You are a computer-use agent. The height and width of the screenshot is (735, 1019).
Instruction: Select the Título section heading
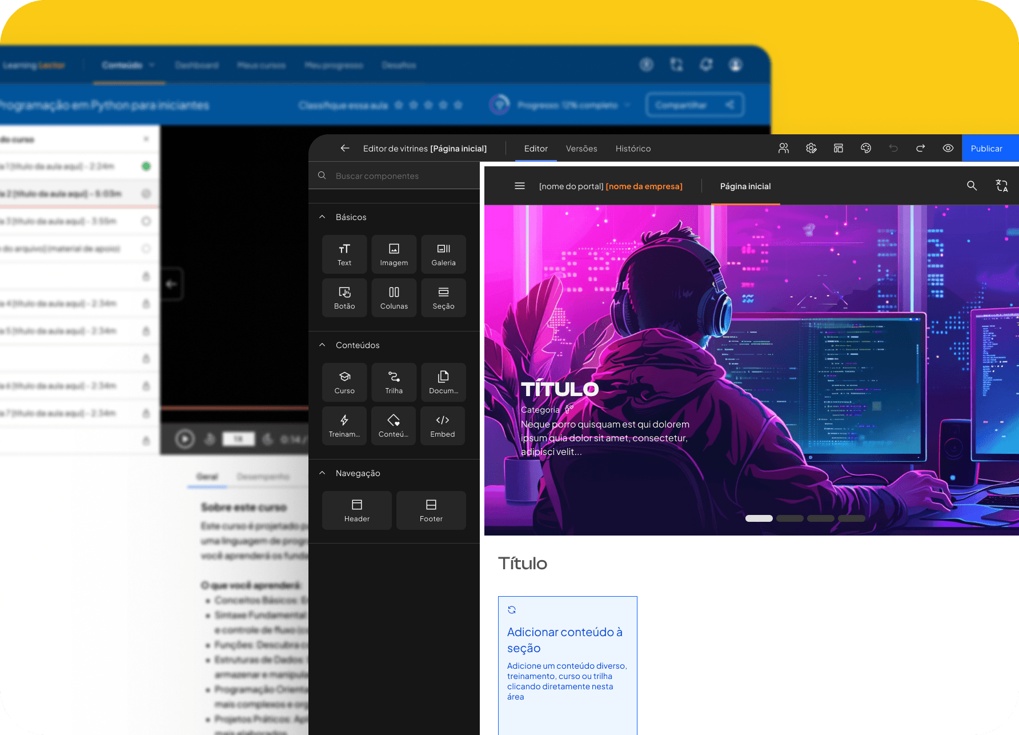pyautogui.click(x=523, y=564)
